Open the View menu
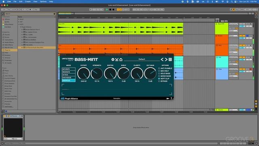Screen dimensions: 259x146 pyautogui.click(x=35, y=2)
